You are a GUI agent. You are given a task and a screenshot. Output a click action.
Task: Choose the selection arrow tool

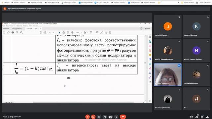click(59, 32)
